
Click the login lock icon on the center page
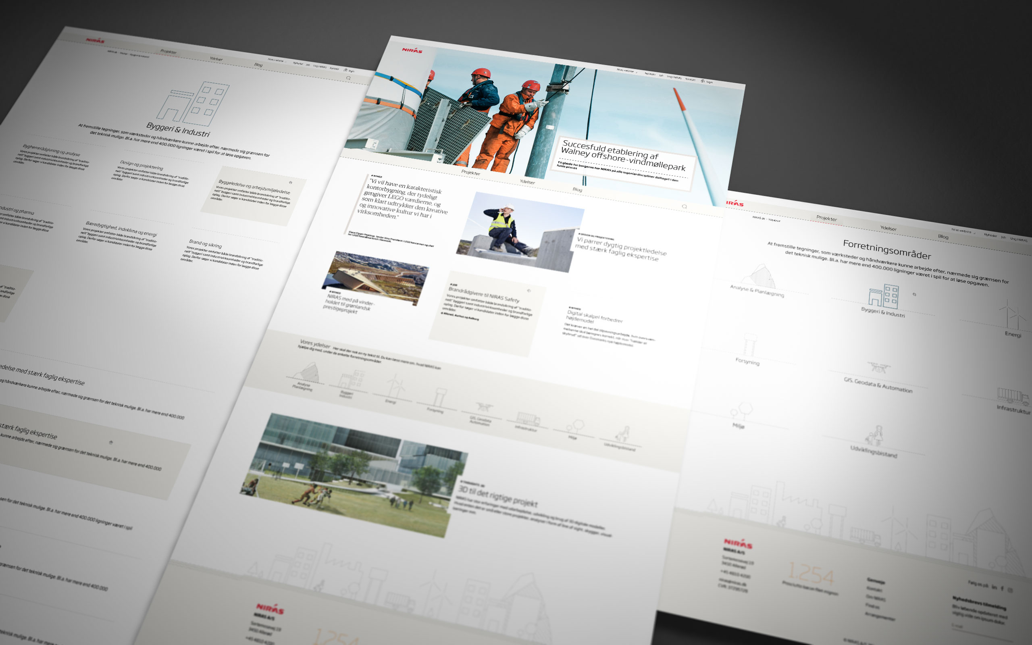tap(702, 81)
